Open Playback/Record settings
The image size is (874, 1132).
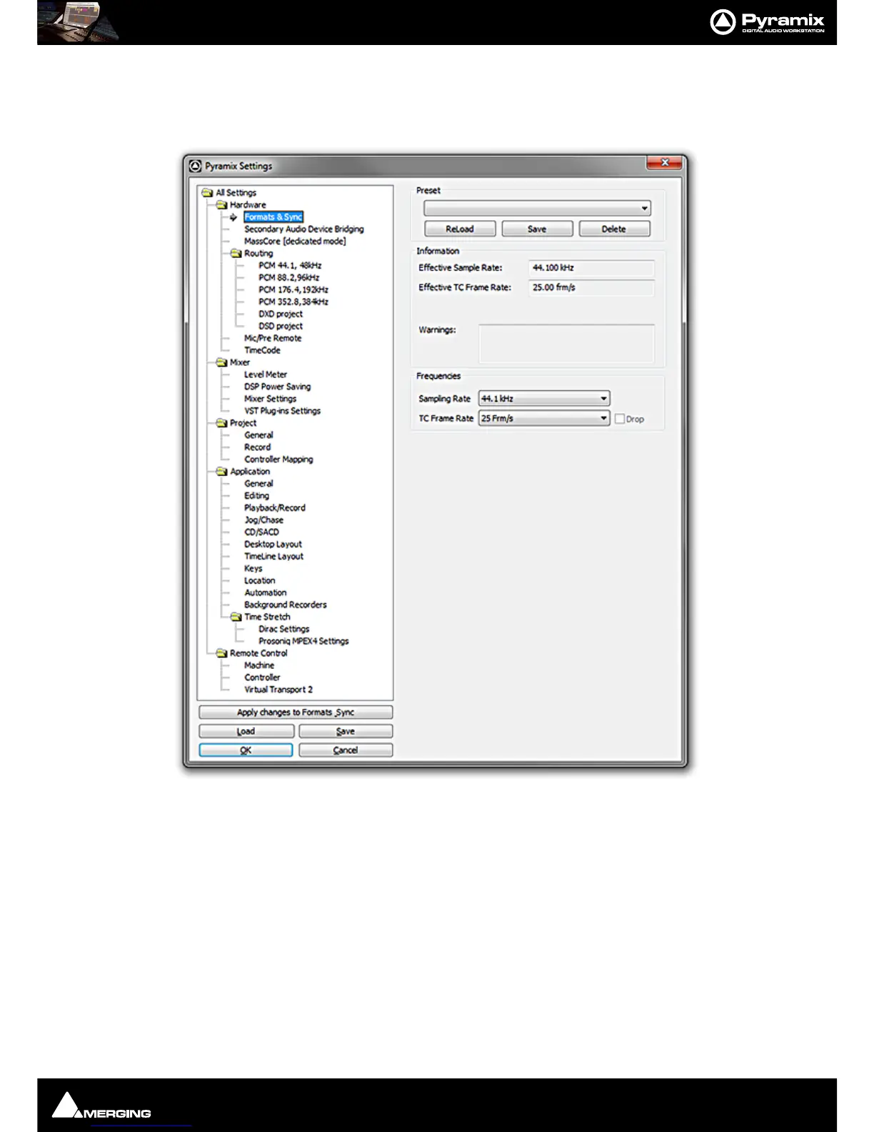point(275,509)
